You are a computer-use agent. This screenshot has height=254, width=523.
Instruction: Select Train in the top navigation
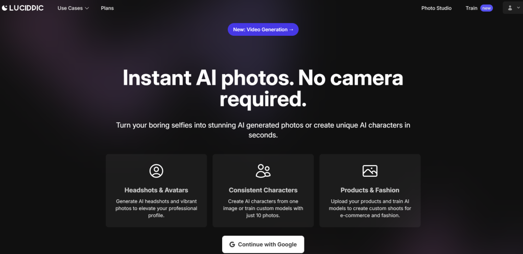pyautogui.click(x=471, y=8)
